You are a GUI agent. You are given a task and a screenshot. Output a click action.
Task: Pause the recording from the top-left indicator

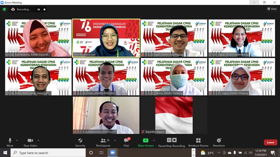point(38,9)
